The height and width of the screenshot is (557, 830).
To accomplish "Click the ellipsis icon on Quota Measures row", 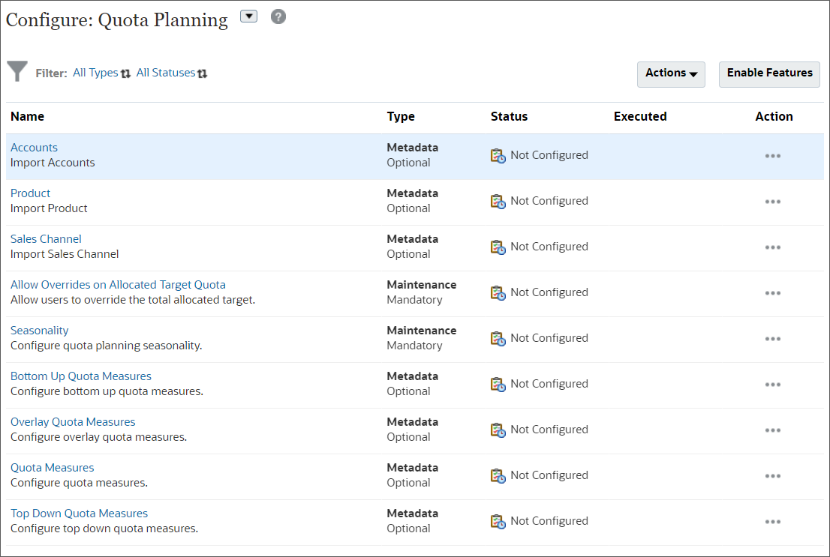I will coord(773,476).
